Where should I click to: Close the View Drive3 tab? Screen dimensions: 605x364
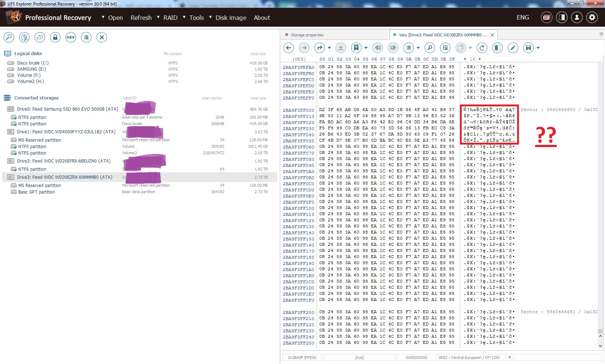[492, 35]
